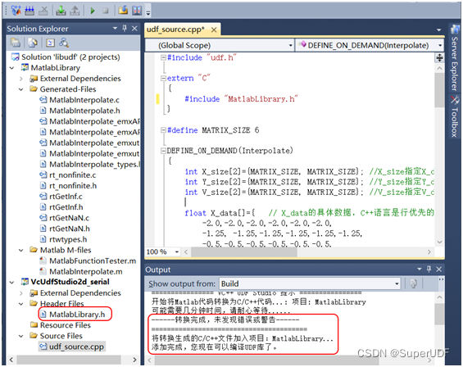Open the Global Scope dropdown
463x367 pixels.
click(x=220, y=46)
